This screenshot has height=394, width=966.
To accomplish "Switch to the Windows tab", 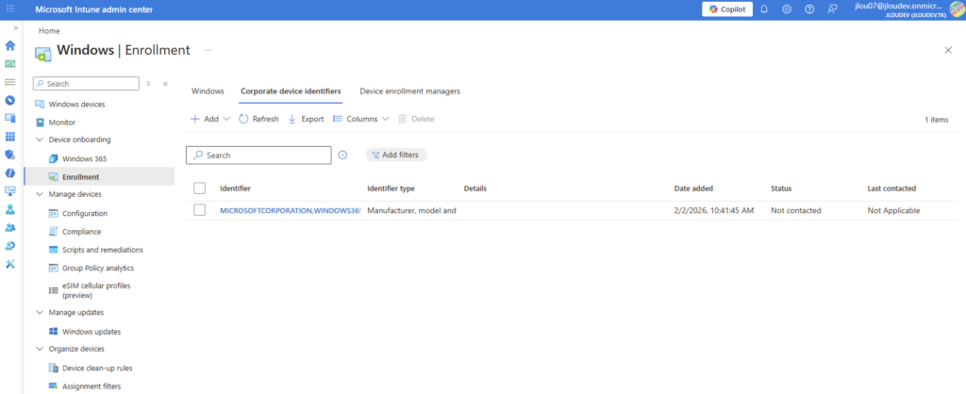I will coord(208,91).
